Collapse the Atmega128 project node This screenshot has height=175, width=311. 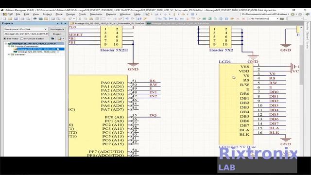click(x=6, y=43)
